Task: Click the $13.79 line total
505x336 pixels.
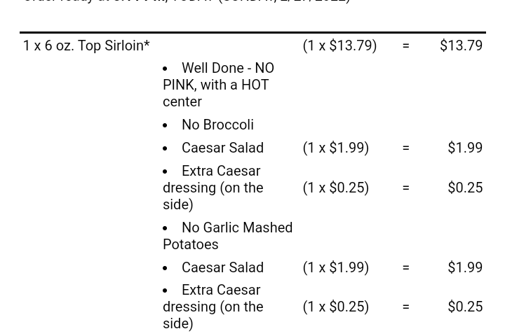Action: pos(461,45)
